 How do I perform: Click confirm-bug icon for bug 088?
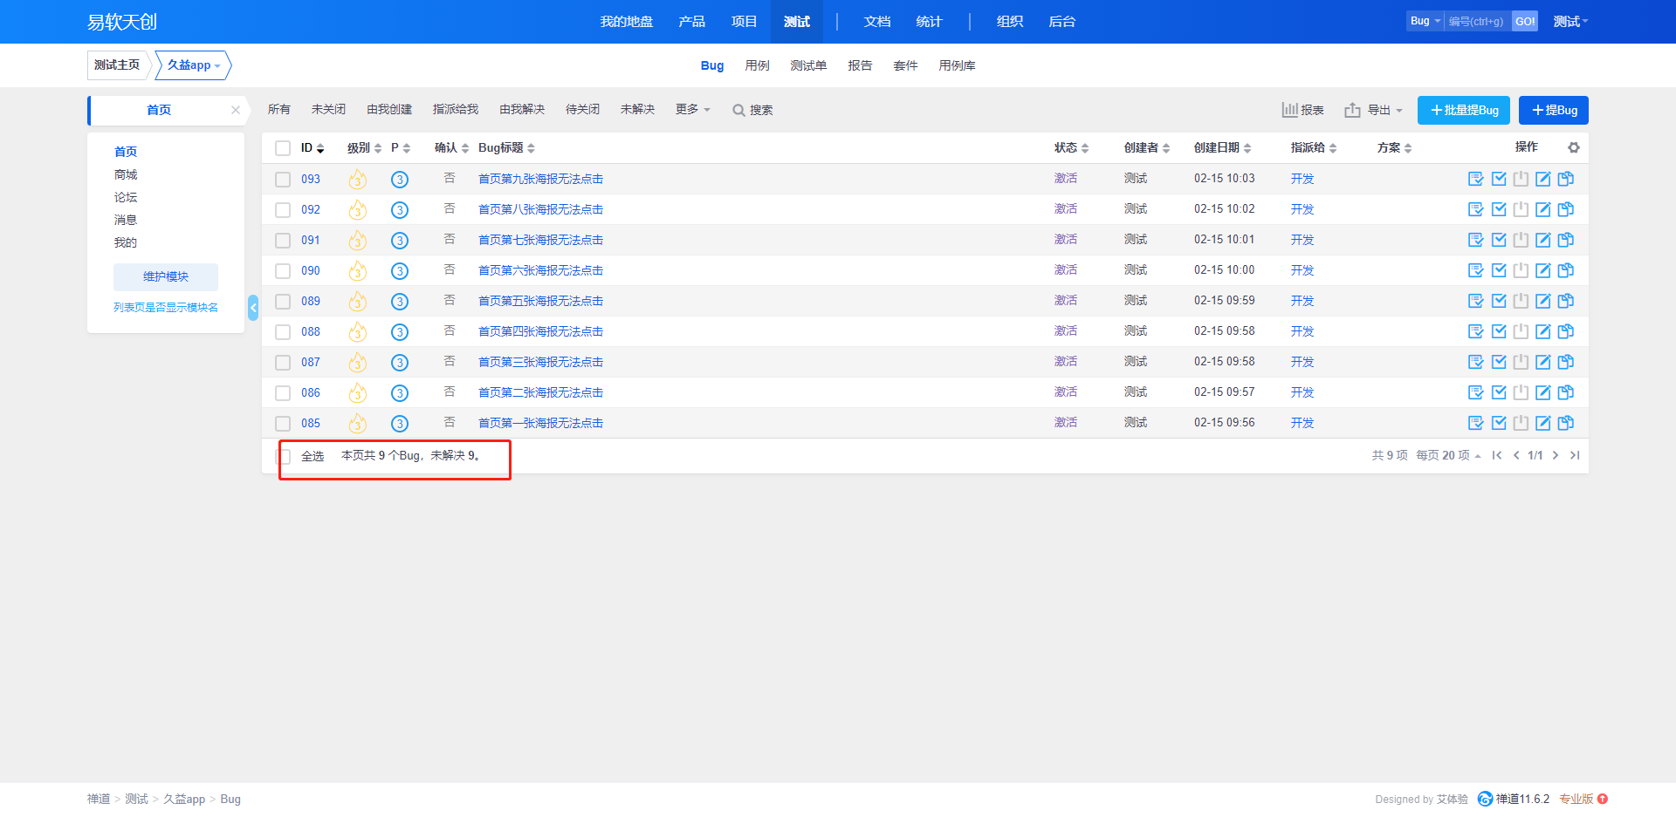pyautogui.click(x=1476, y=331)
